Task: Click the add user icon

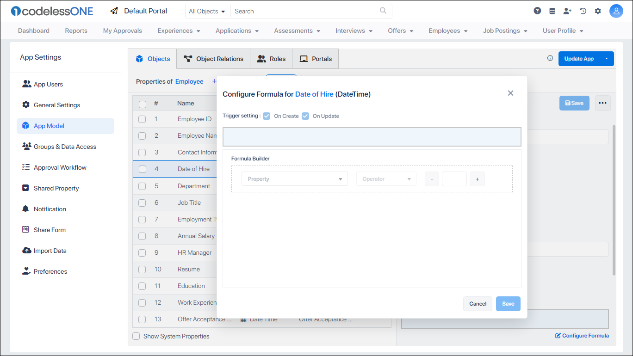Action: point(567,11)
